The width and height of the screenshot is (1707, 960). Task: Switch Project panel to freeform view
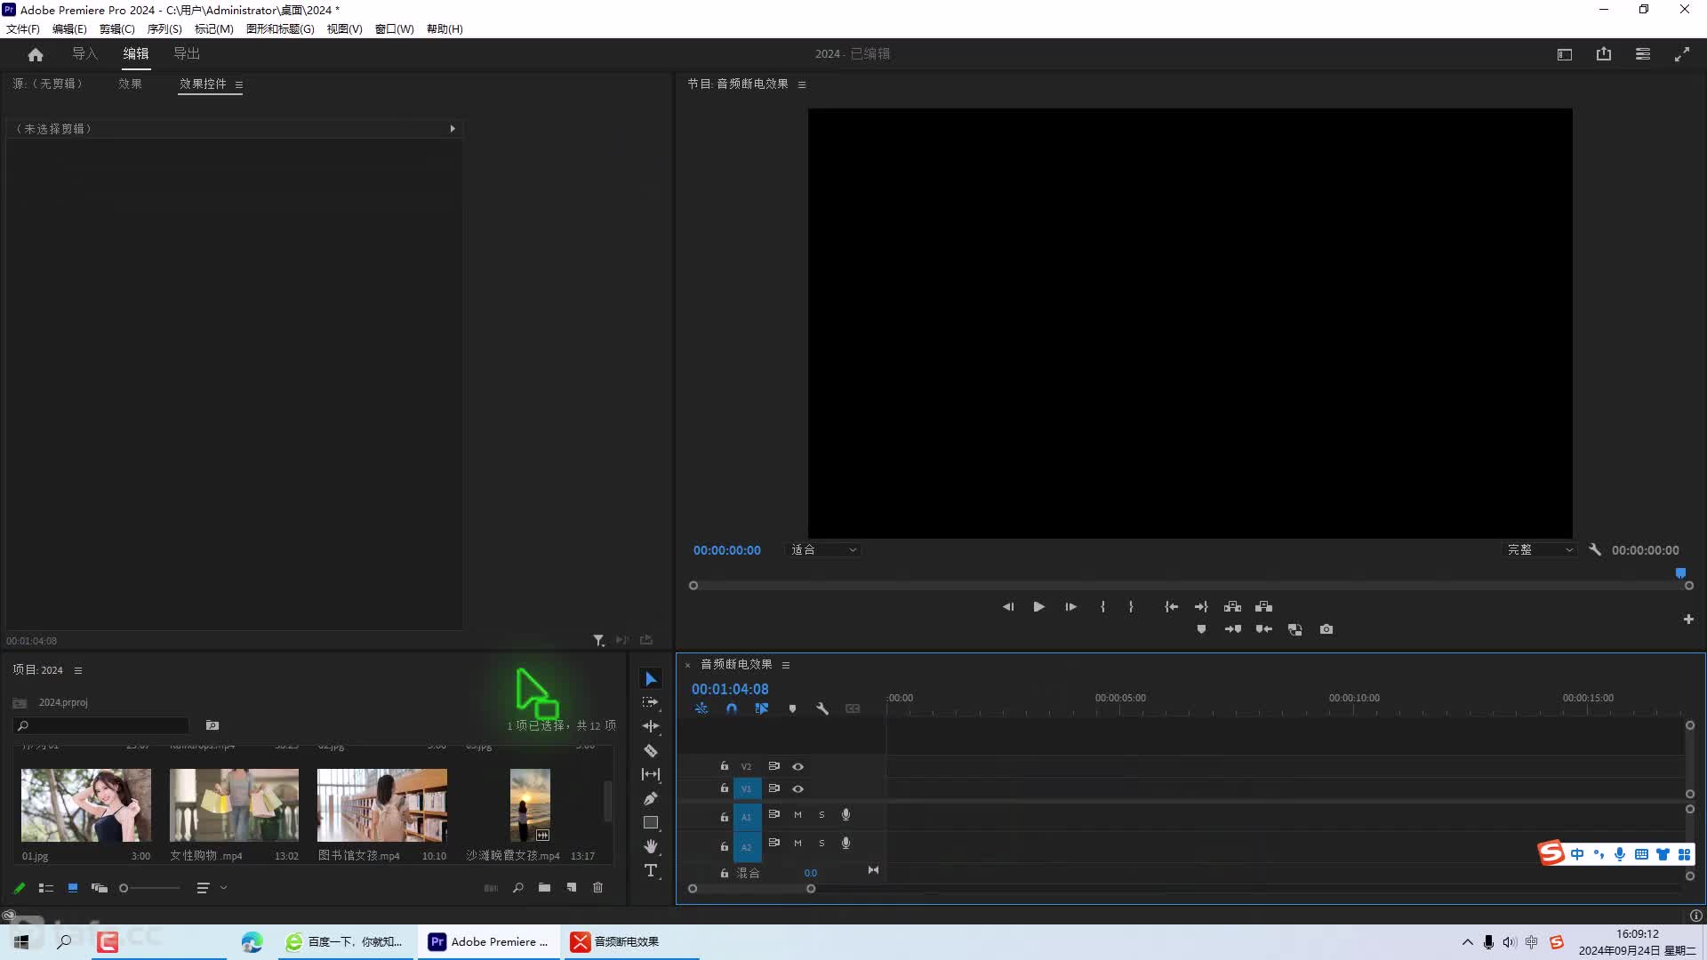tap(100, 888)
